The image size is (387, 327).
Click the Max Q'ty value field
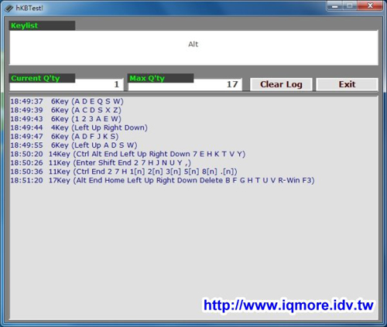click(185, 84)
